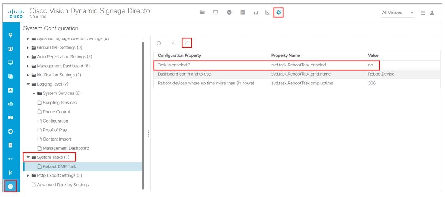445x197 pixels.
Task: Collapse the System Tasks (1) folder
Action: point(28,157)
